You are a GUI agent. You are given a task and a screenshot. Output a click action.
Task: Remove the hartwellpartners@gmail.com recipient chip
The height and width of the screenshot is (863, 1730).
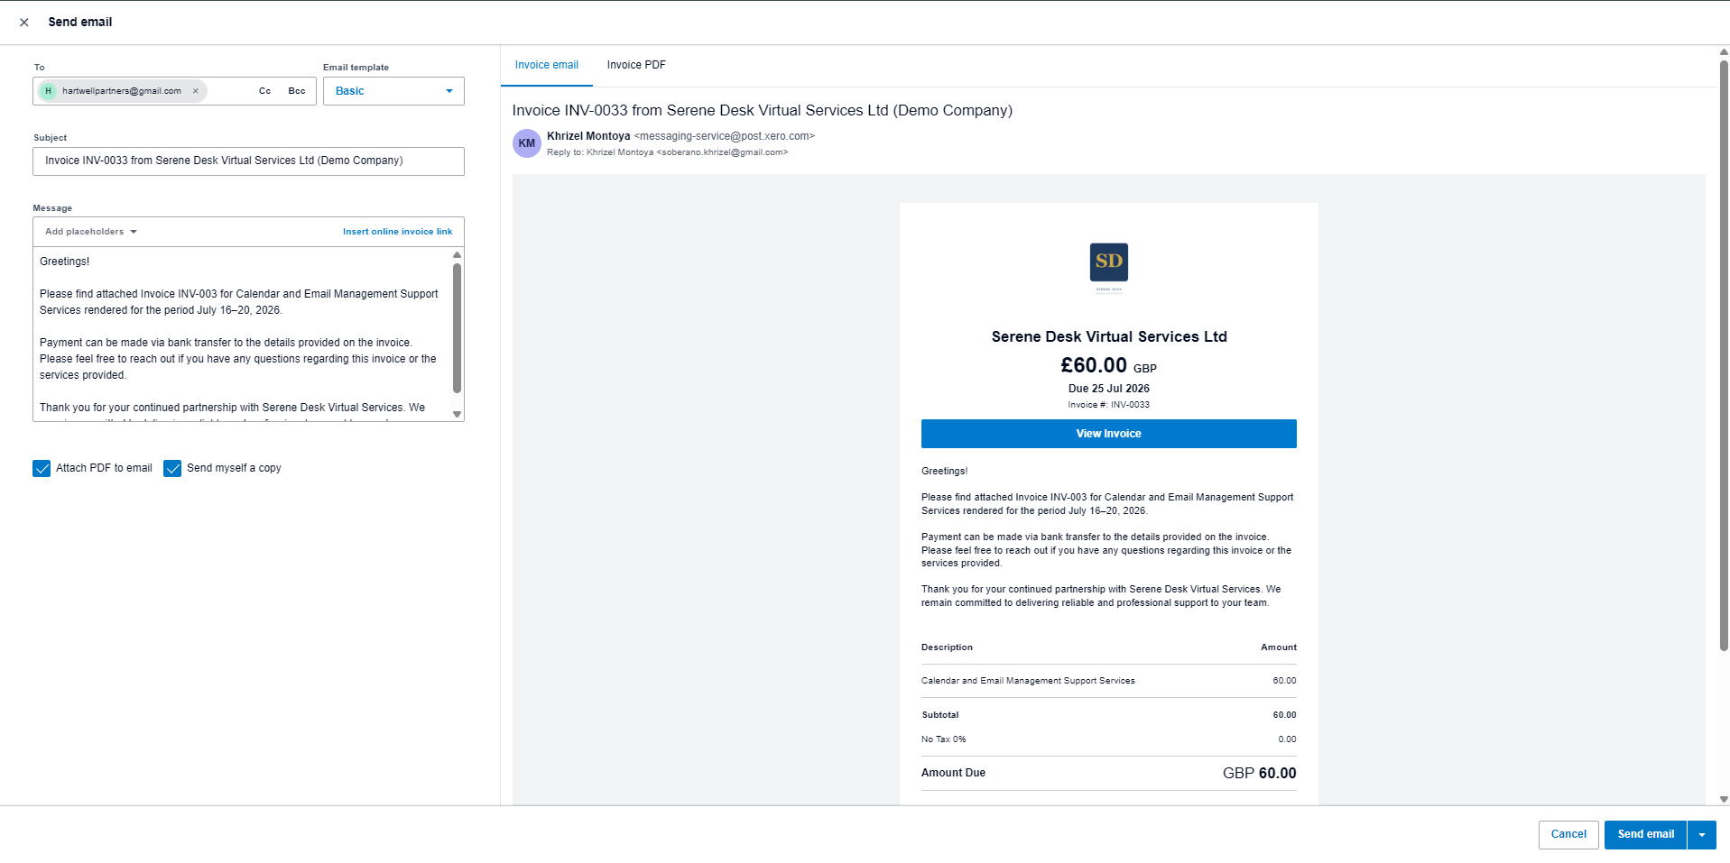click(x=195, y=91)
